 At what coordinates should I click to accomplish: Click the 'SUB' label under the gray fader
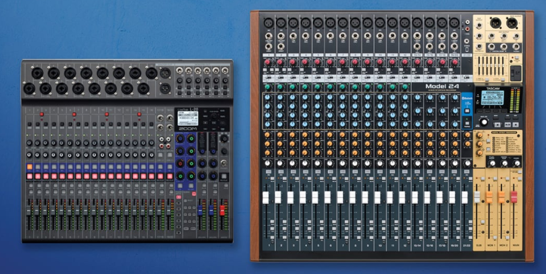tap(478, 245)
